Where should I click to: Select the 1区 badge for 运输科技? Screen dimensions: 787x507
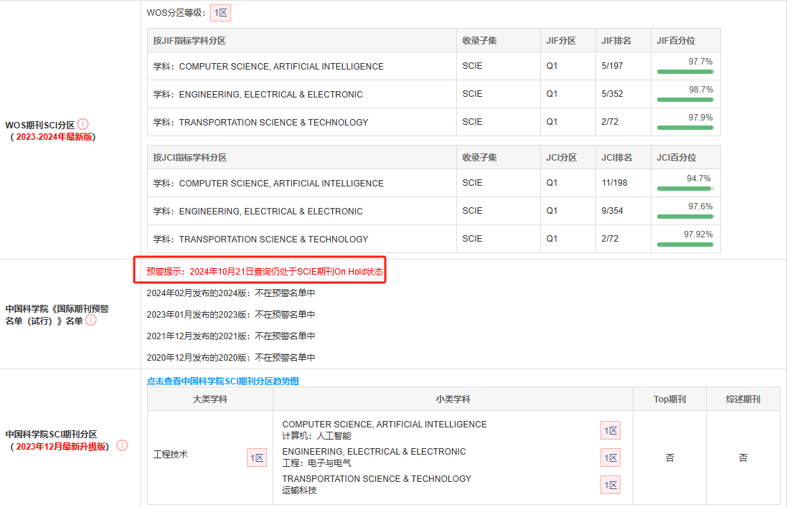[610, 484]
